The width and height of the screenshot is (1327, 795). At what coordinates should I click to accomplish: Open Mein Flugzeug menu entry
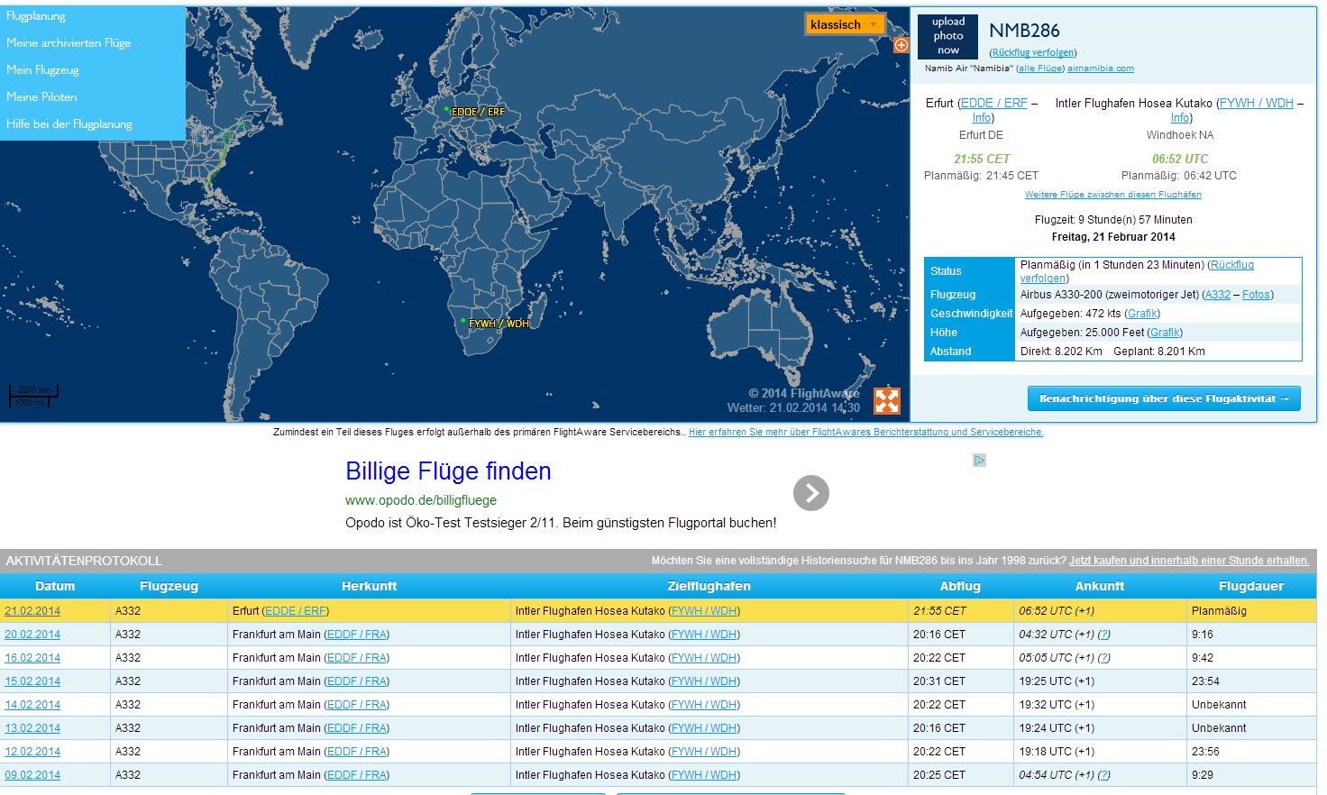[42, 70]
